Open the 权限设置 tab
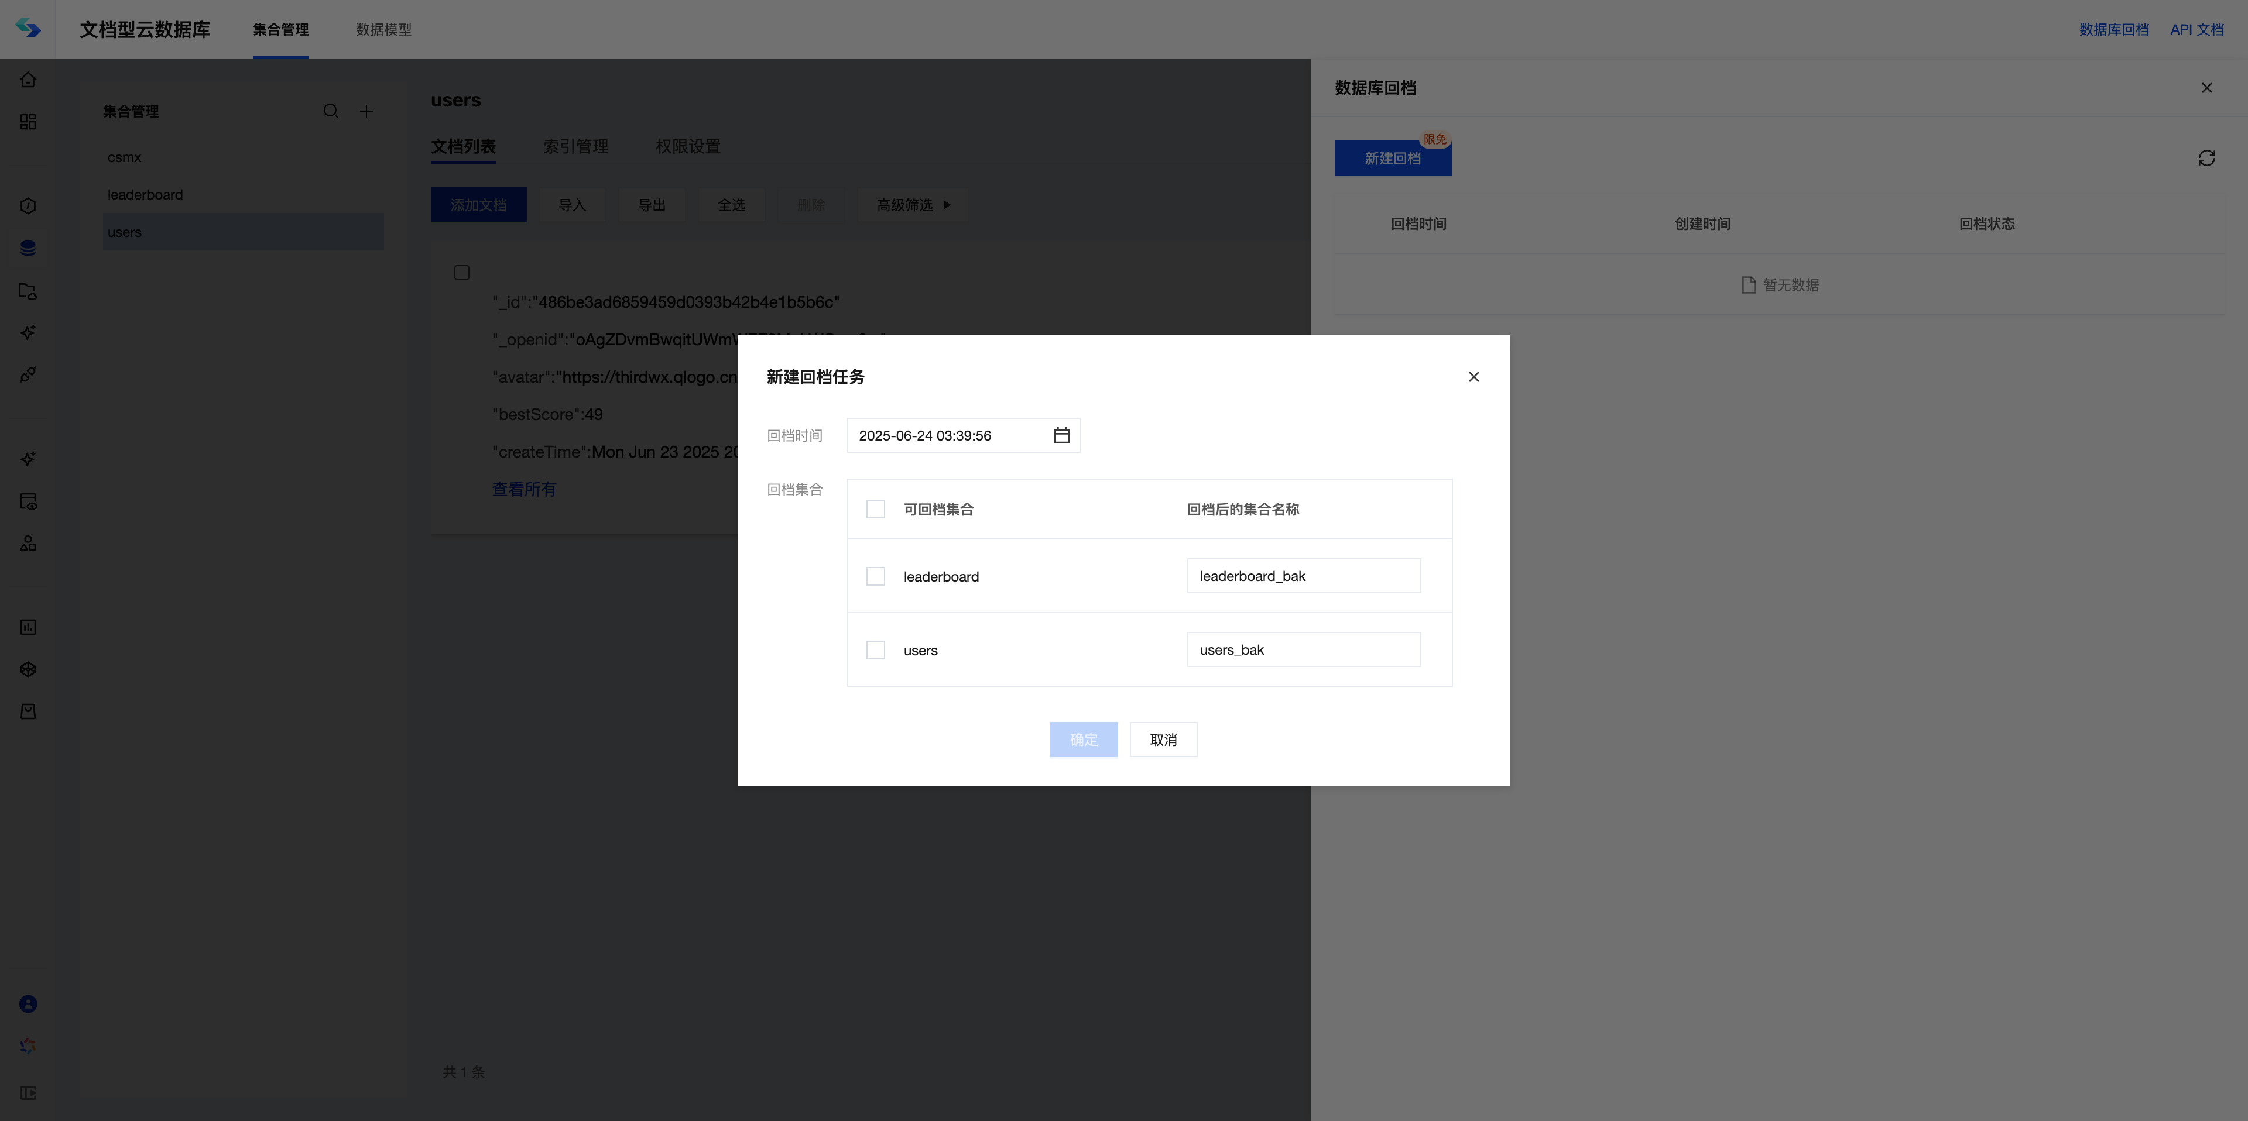Viewport: 2248px width, 1121px height. tap(688, 146)
